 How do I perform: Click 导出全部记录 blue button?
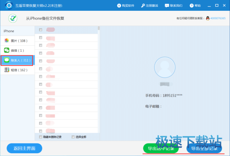(x=204, y=148)
